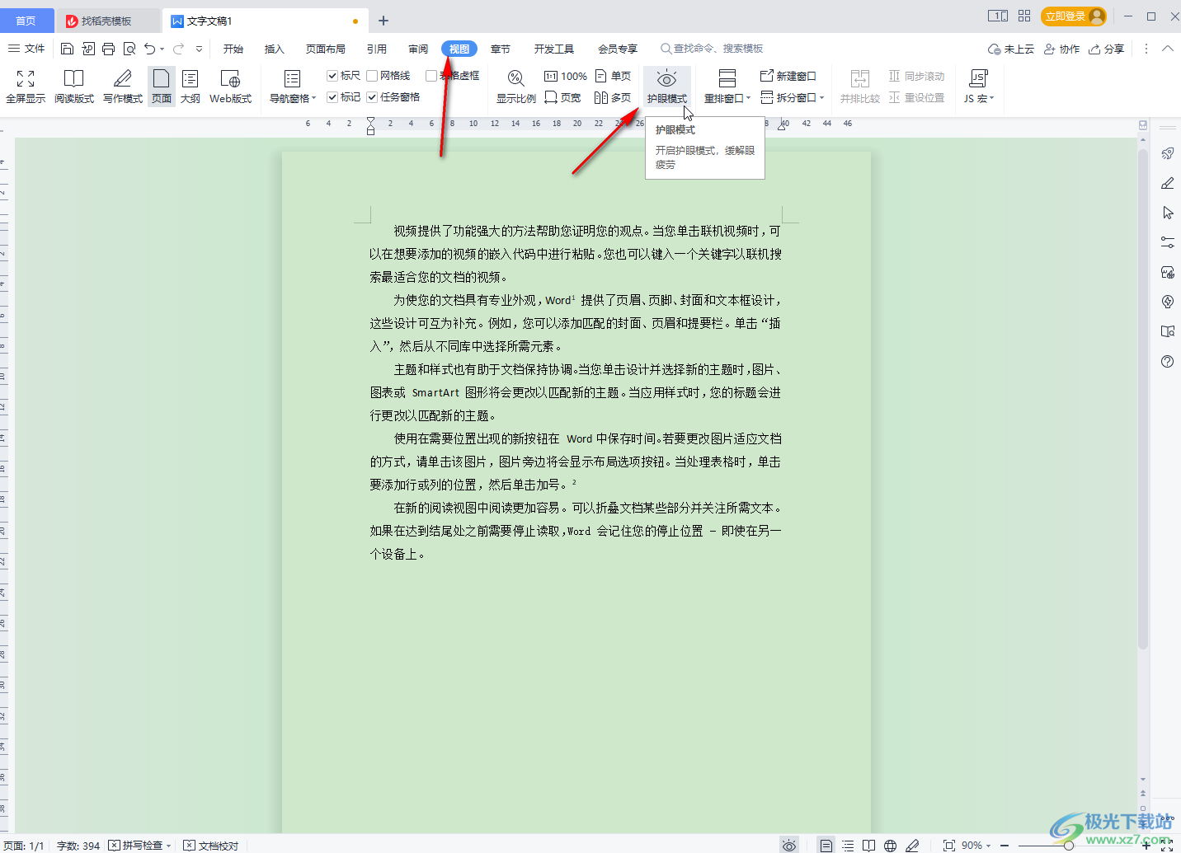Switch to the 插入 Insert tab

pyautogui.click(x=275, y=49)
